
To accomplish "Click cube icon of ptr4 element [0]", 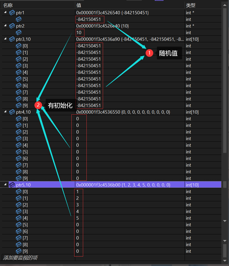I will pos(19,118).
